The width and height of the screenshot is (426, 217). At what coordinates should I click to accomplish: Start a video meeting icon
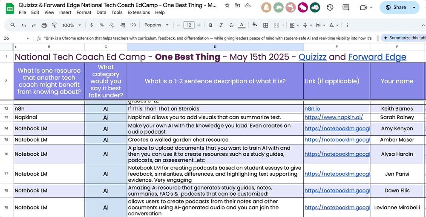(x=363, y=8)
